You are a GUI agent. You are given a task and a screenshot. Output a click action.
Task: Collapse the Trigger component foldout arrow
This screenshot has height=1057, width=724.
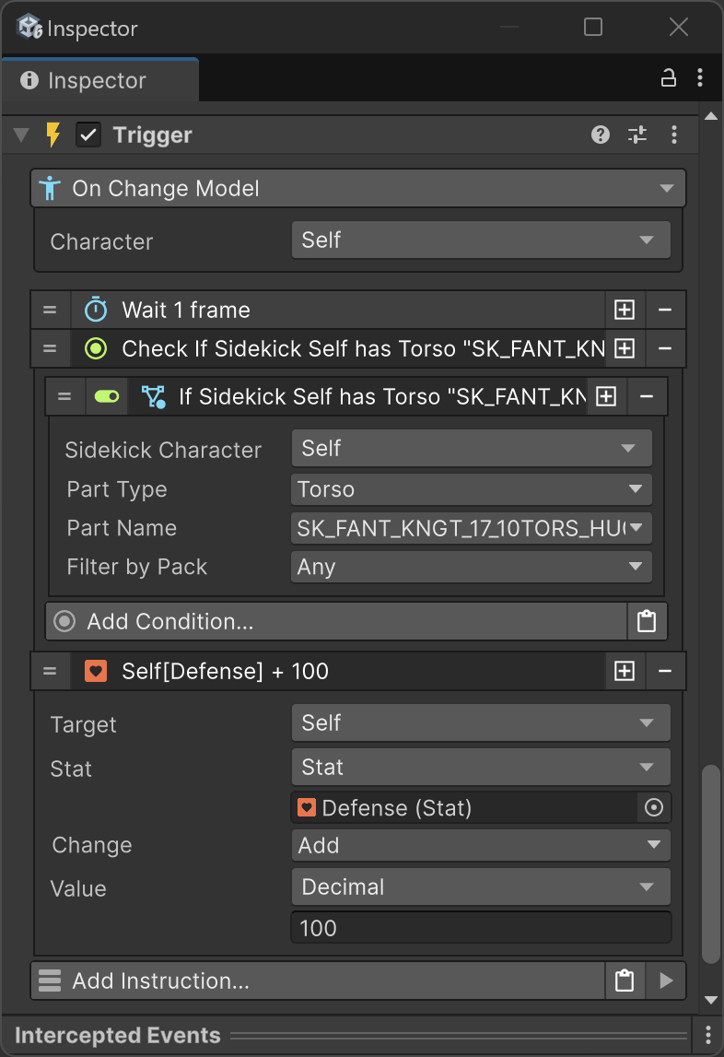point(22,135)
